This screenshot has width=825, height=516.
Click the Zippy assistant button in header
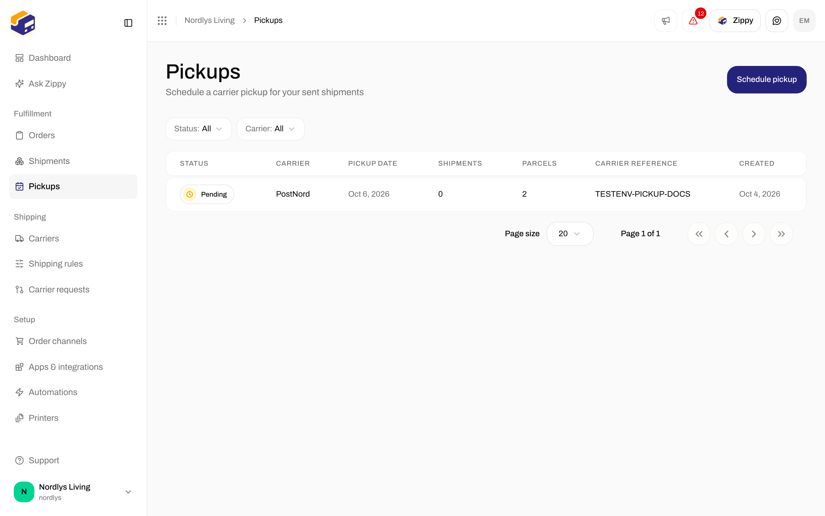[x=735, y=21]
